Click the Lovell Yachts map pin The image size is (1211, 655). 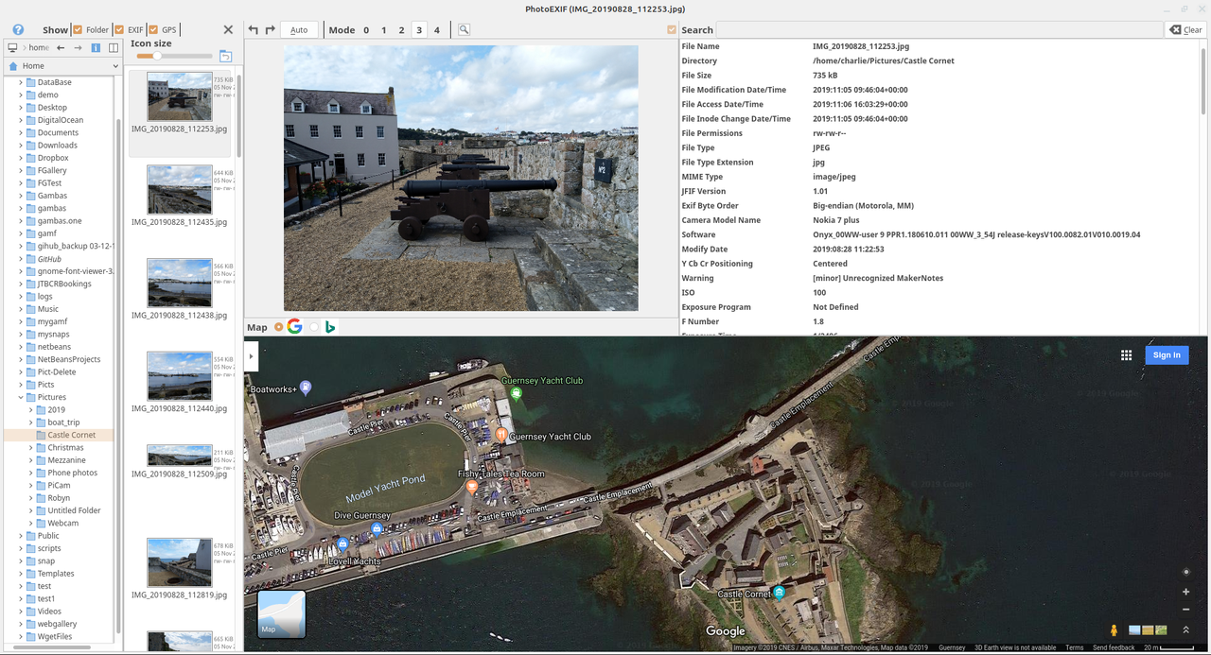point(342,544)
